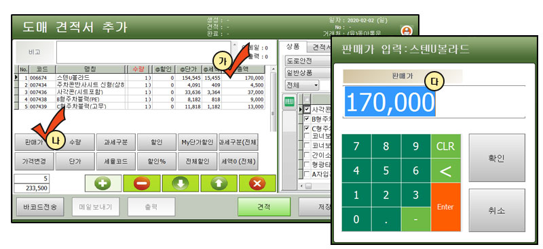Viewport: 543px width, 249px height.
Task: Uncheck the B형주차 product checkbox
Action: (x=307, y=119)
